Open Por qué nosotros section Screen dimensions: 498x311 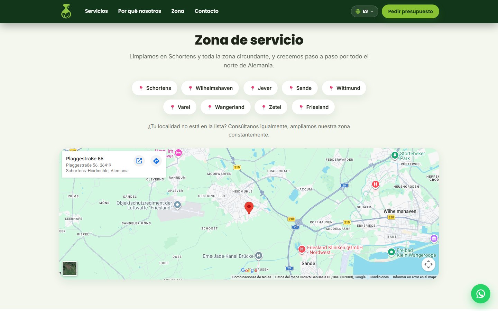click(x=140, y=11)
